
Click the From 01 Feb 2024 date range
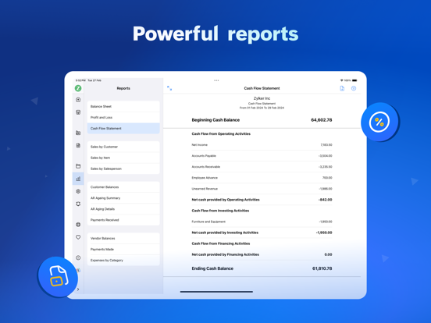(x=262, y=108)
